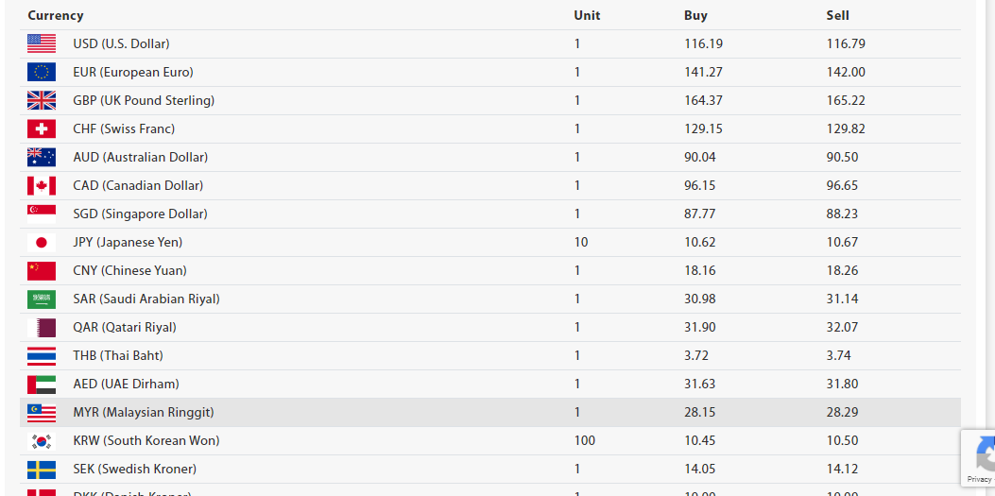The width and height of the screenshot is (995, 496).
Task: Click the Japanese flag icon
Action: tap(42, 242)
